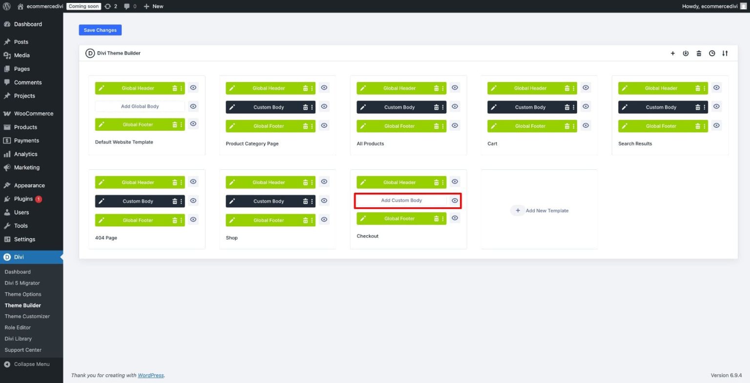Image resolution: width=750 pixels, height=383 pixels.
Task: Hide Custom Body of Search Results template
Action: tap(716, 107)
